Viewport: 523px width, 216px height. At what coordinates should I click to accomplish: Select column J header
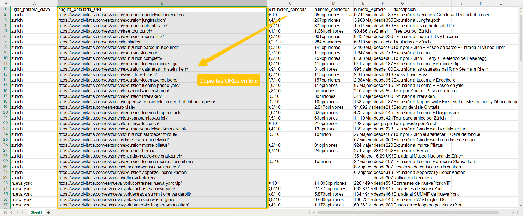point(461,3)
